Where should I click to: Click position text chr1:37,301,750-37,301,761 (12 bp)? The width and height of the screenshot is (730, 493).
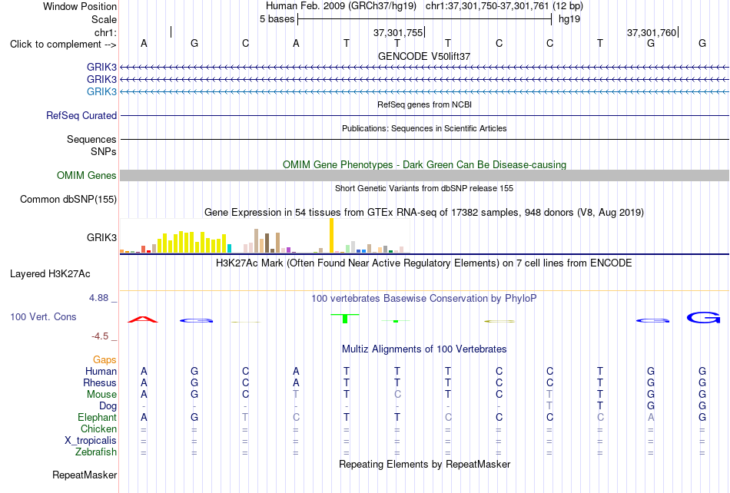(504, 6)
